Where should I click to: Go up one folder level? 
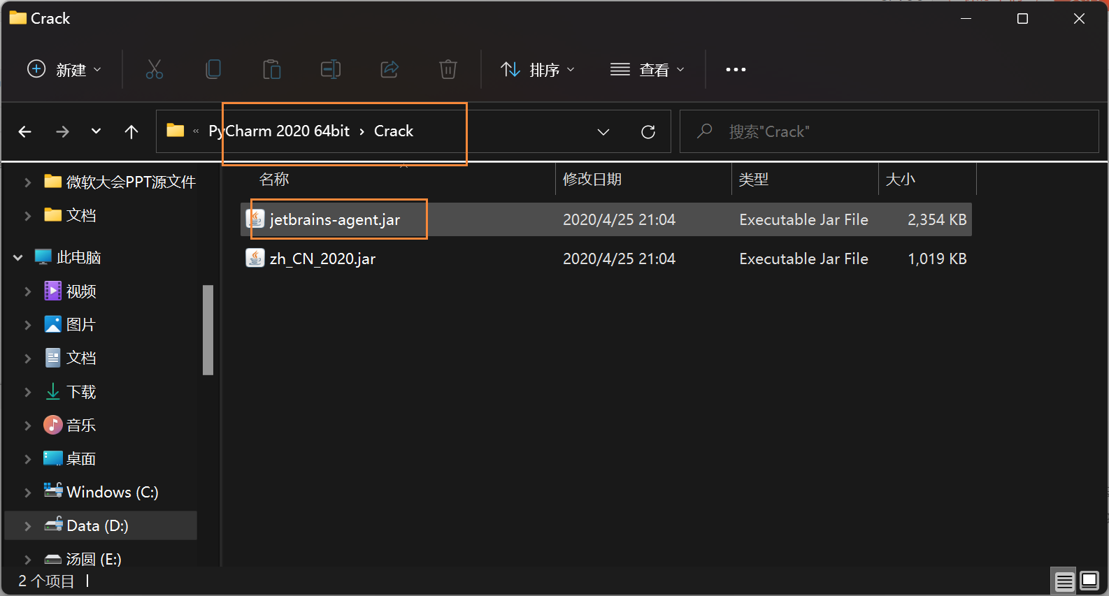[131, 131]
